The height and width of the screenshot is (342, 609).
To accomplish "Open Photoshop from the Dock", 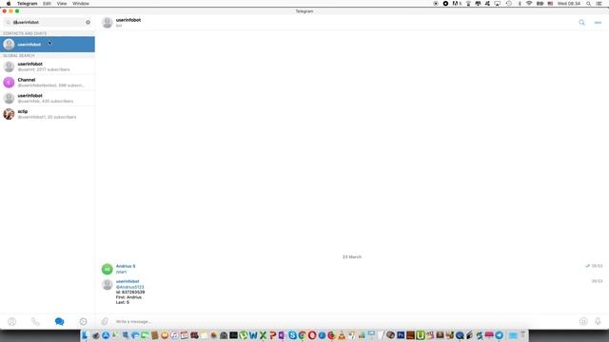I will pyautogui.click(x=401, y=335).
